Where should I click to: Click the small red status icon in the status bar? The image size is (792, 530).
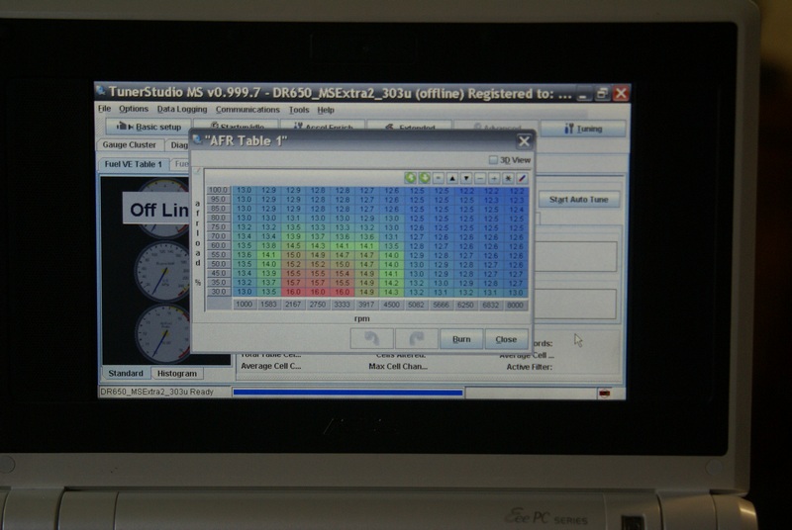point(604,393)
